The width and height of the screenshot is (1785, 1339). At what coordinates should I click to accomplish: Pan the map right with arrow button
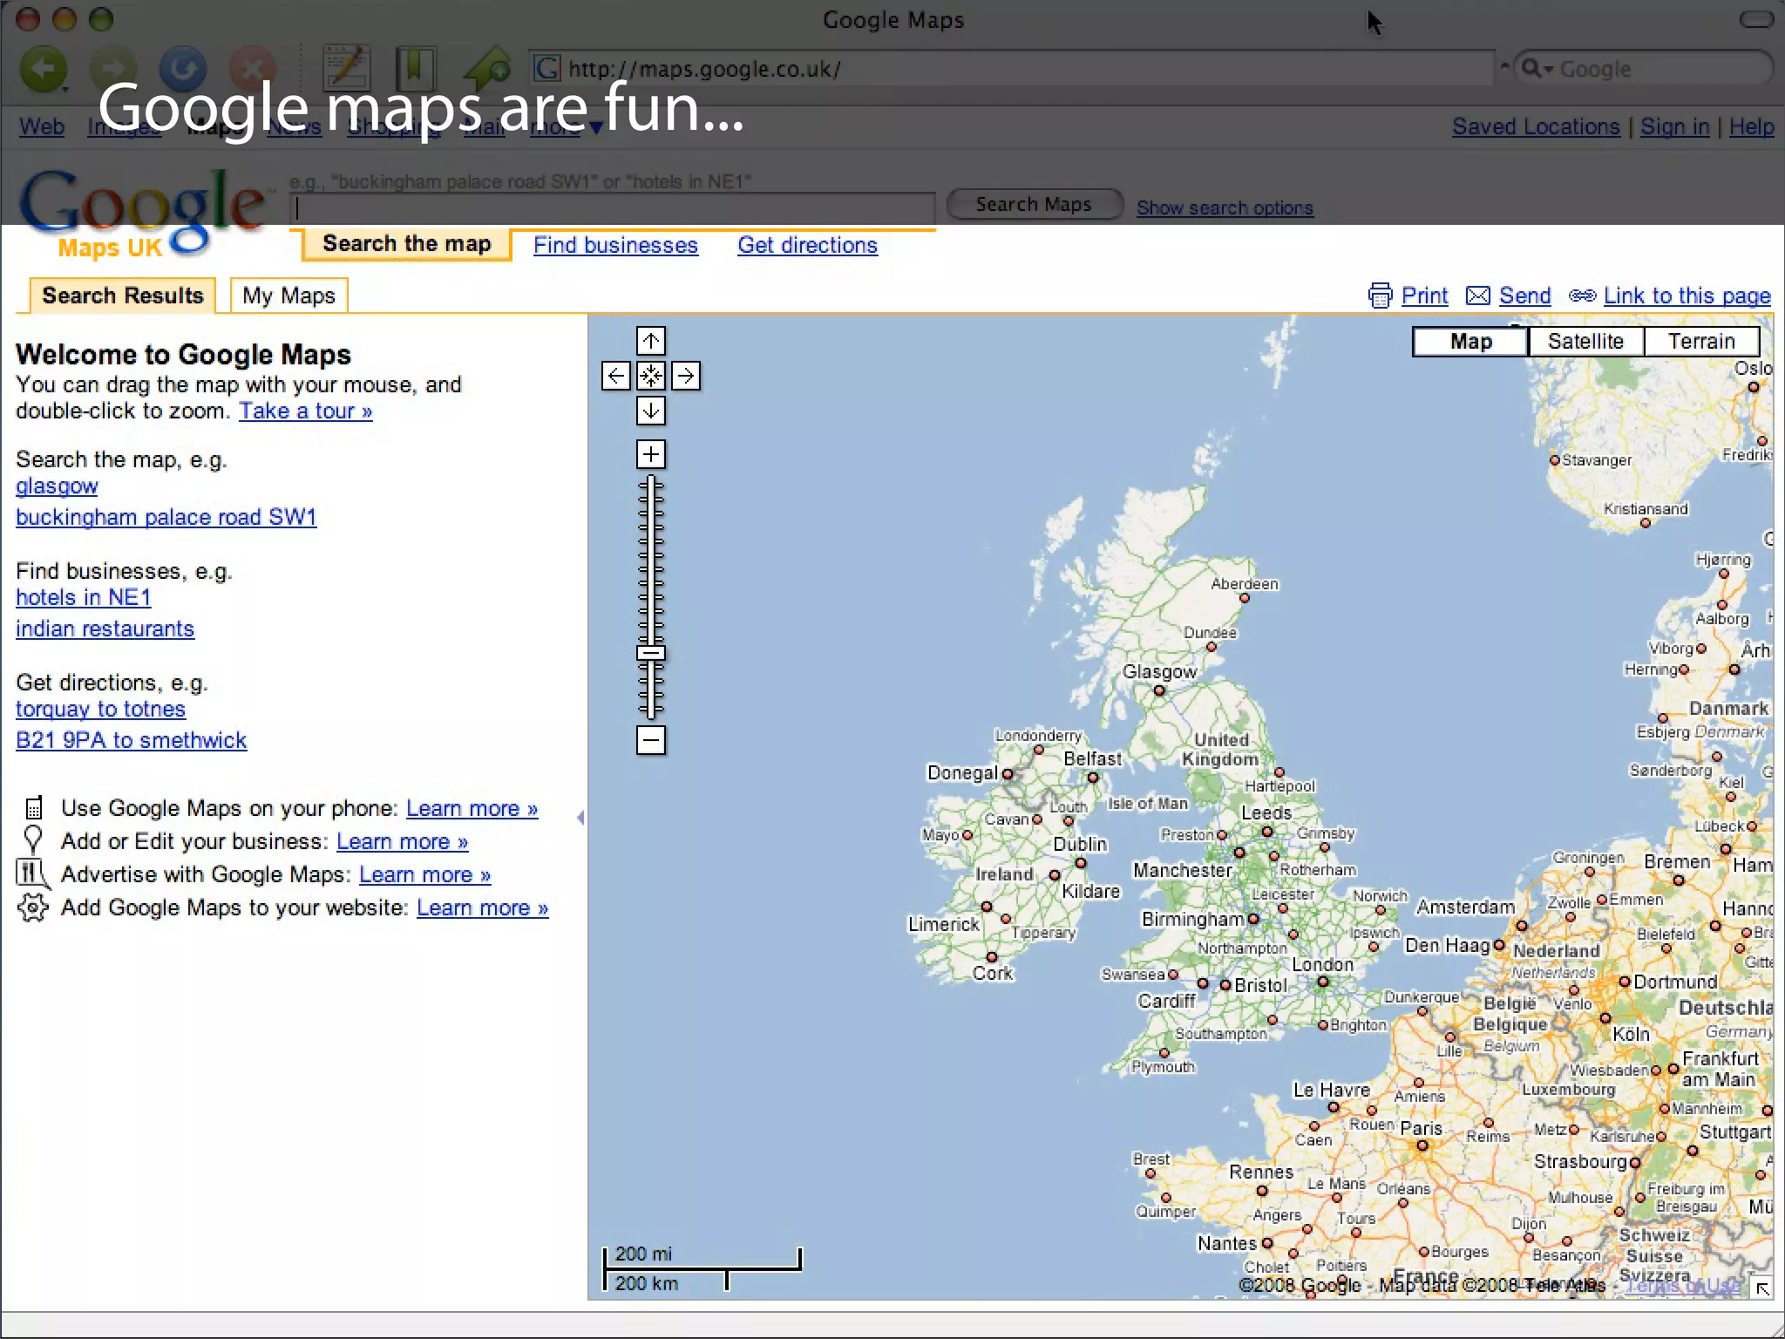(686, 376)
